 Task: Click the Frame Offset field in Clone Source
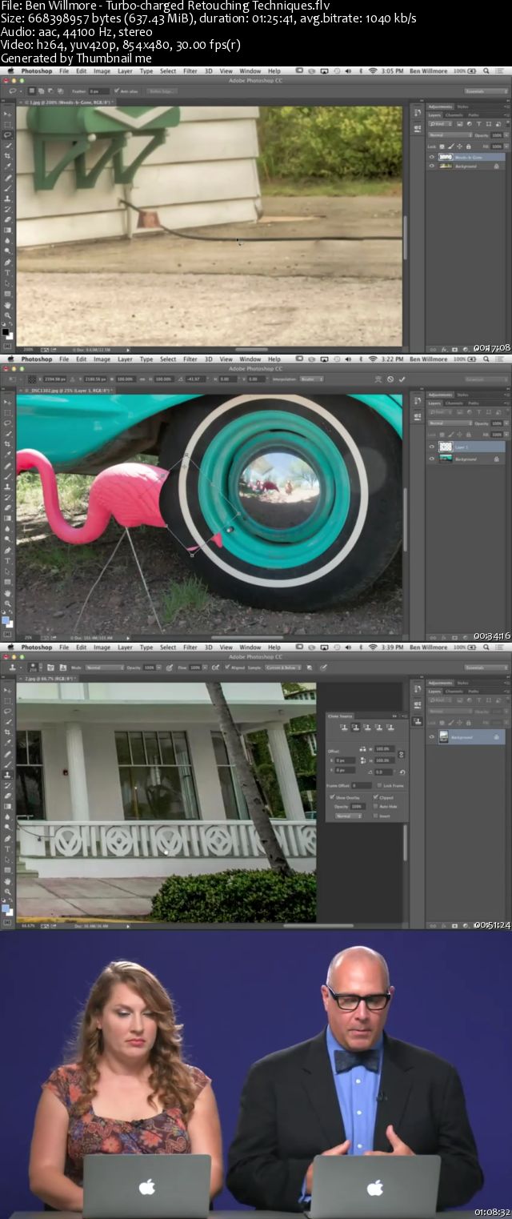coord(362,785)
